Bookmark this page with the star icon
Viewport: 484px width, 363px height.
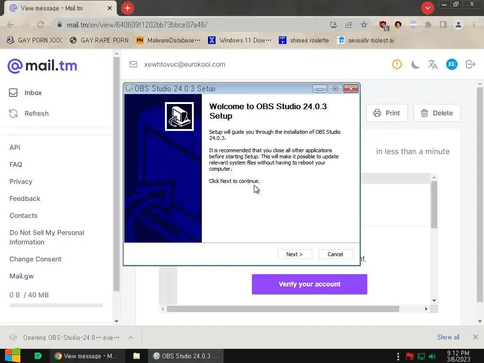[x=364, y=25]
